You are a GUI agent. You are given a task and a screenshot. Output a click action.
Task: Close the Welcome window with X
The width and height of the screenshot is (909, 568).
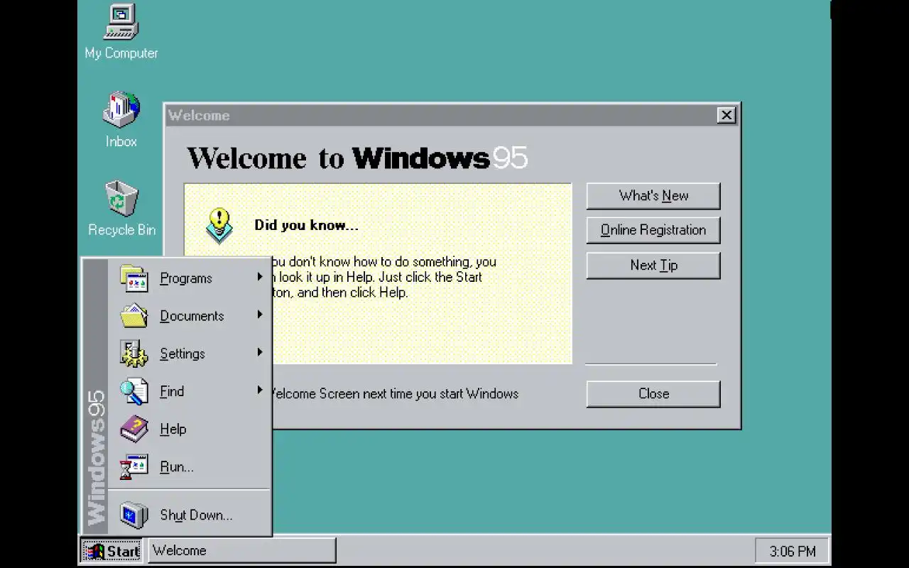tap(726, 115)
